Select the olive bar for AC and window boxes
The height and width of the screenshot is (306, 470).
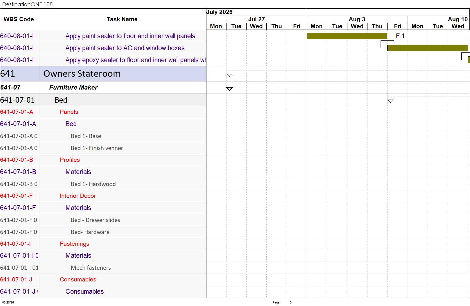click(x=428, y=48)
